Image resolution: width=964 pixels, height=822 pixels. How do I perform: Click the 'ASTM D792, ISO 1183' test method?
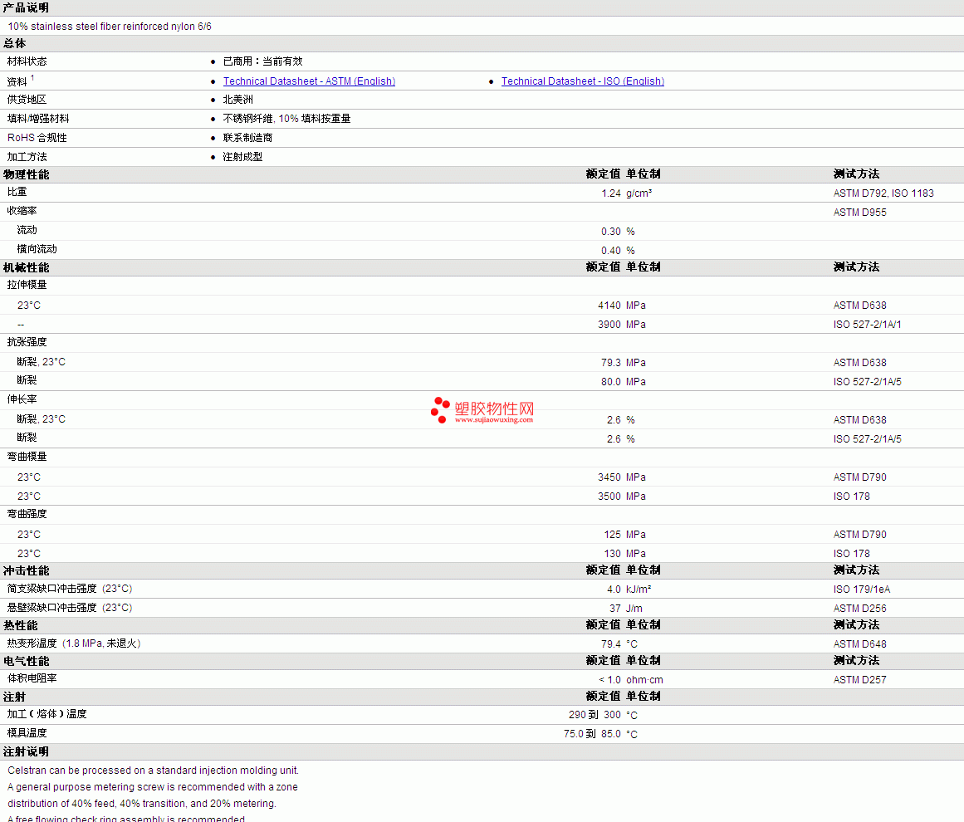pyautogui.click(x=883, y=193)
